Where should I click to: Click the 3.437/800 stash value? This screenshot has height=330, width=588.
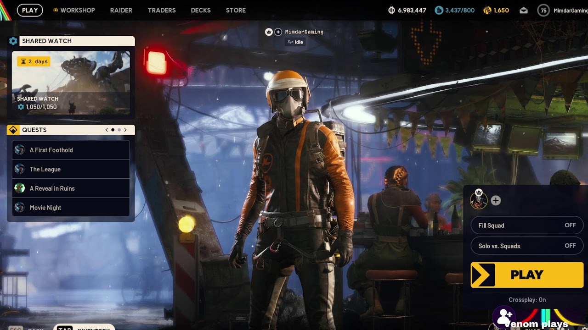tap(460, 10)
